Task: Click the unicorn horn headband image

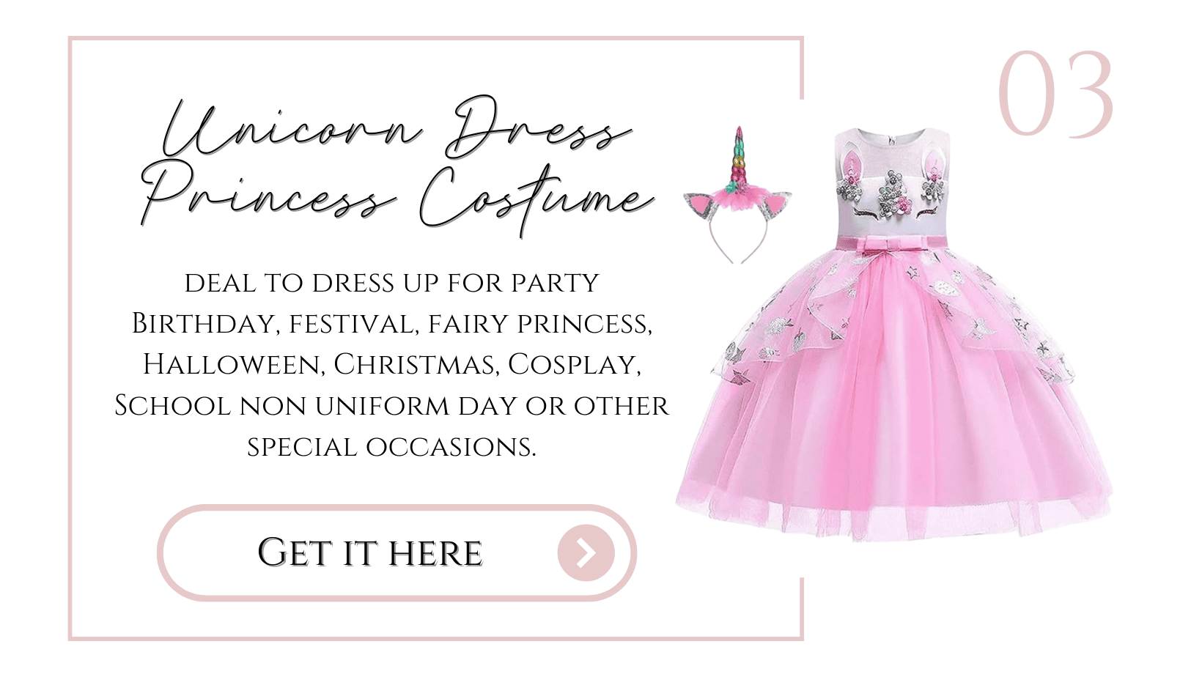Action: 737,195
